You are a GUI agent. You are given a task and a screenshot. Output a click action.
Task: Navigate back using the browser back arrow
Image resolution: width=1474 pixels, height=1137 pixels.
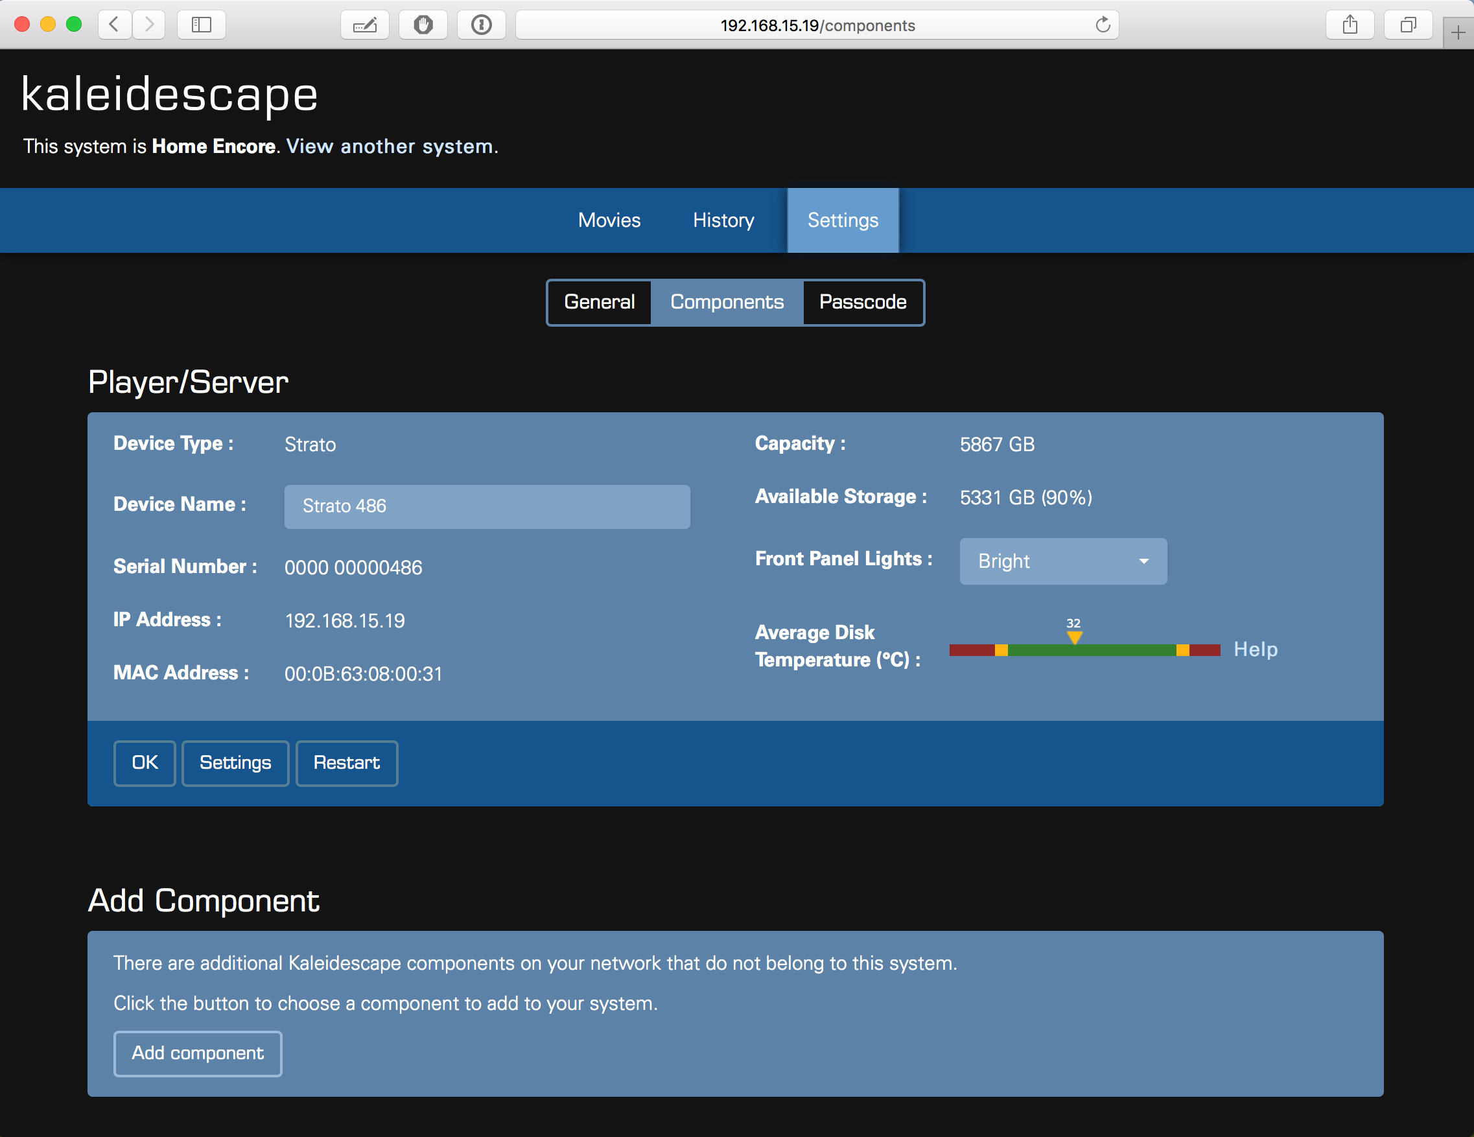pos(115,25)
